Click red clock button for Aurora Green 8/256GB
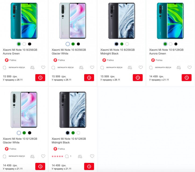This screenshot has width=195, height=172. (40, 78)
